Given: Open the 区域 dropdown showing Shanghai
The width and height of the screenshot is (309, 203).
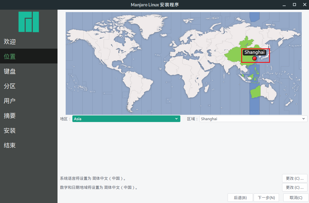Looking at the screenshot, I should [x=253, y=119].
